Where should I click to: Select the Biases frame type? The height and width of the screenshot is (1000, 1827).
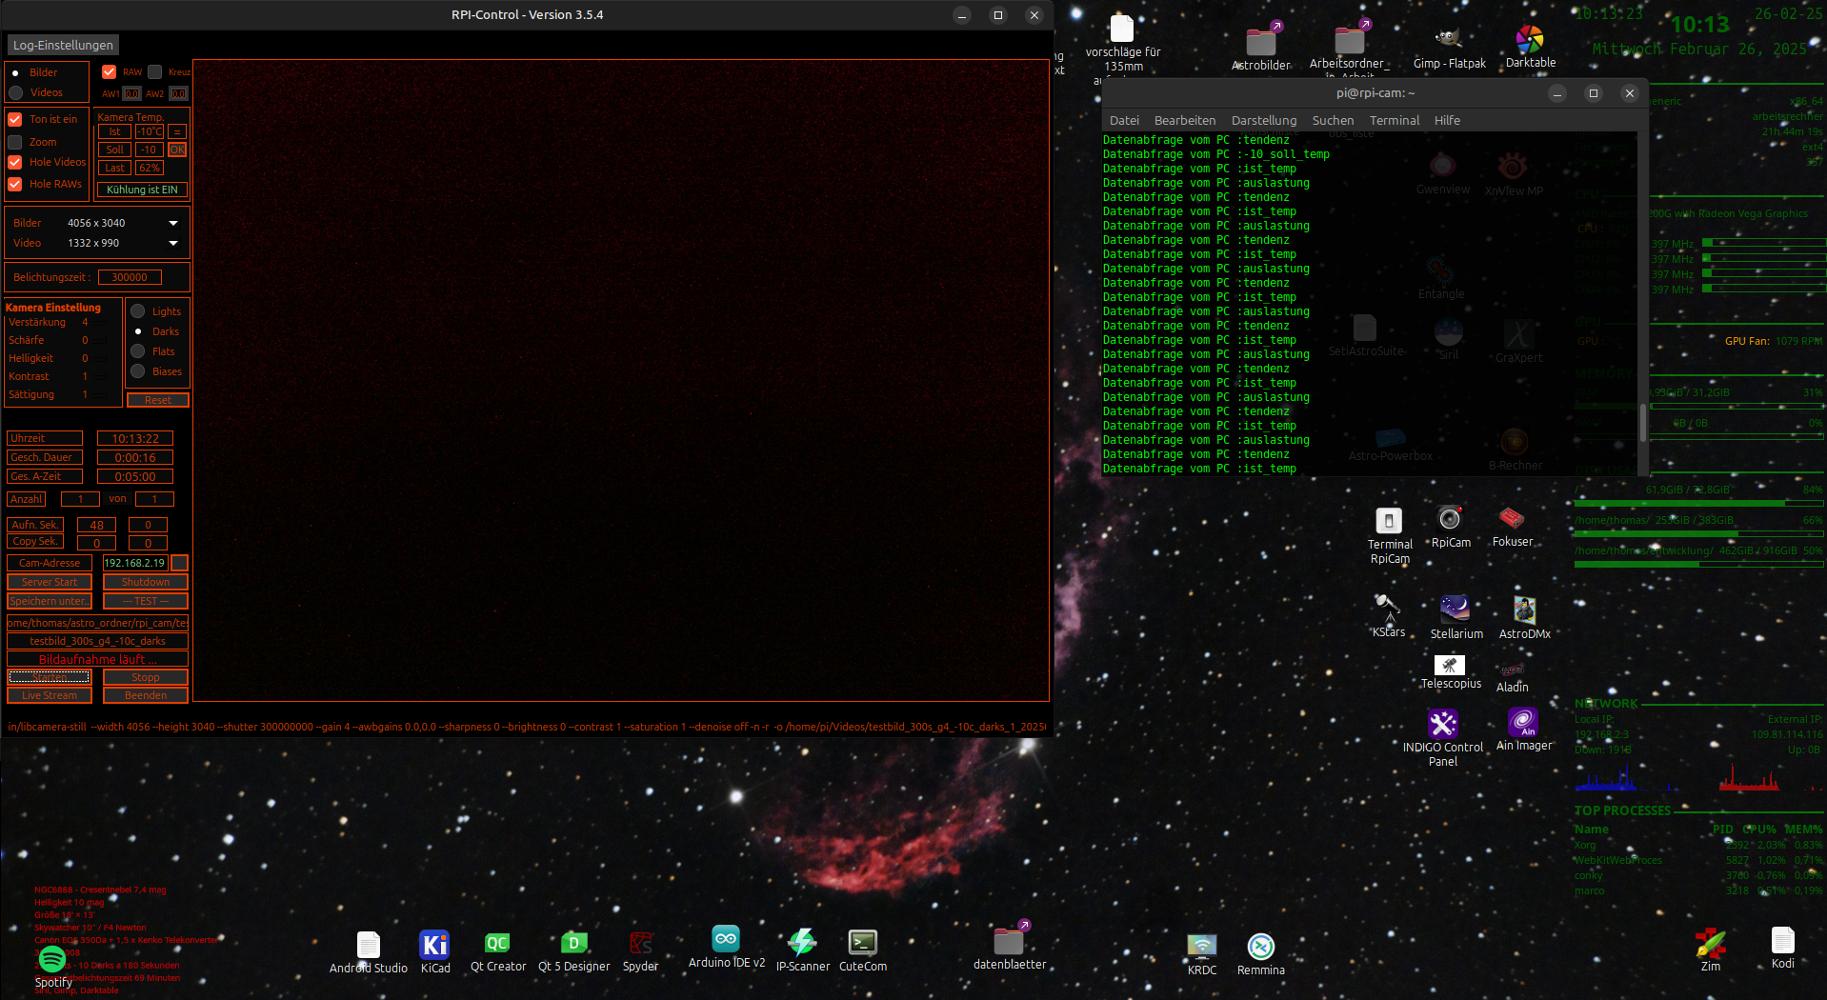click(x=138, y=371)
